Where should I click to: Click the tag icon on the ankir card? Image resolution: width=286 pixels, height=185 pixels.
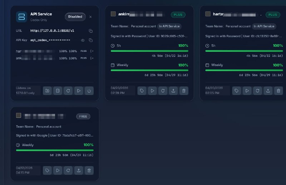click(142, 91)
